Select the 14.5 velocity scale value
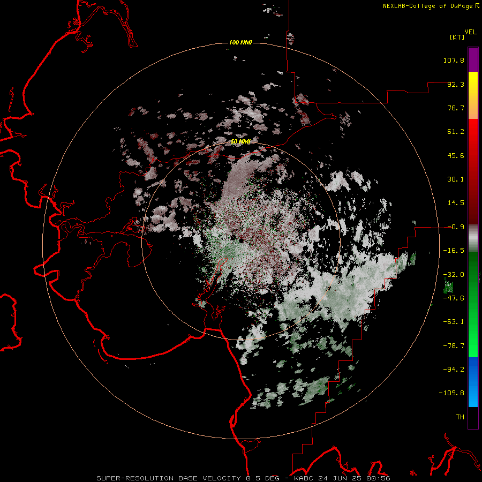Image resolution: width=482 pixels, height=482 pixels. coord(456,203)
